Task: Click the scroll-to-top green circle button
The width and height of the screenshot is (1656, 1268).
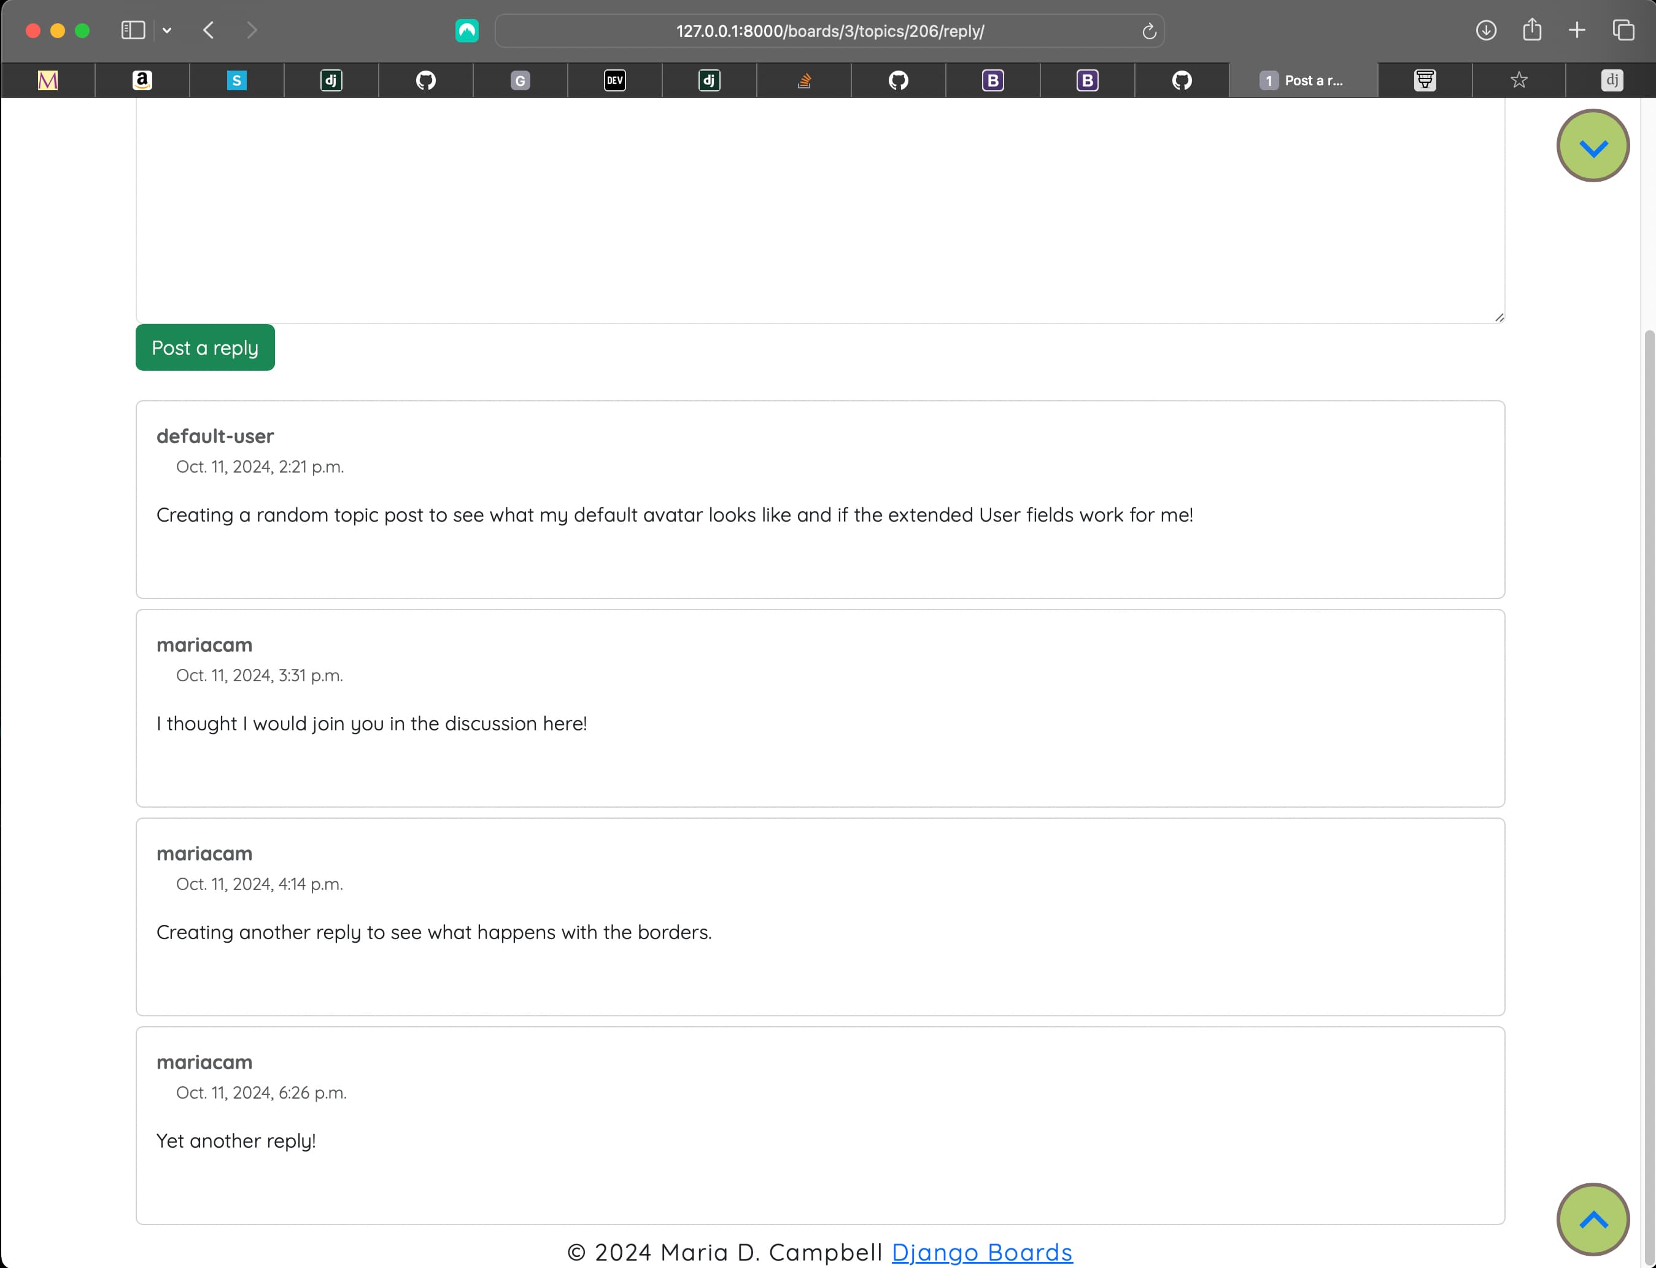Action: coord(1593,1220)
